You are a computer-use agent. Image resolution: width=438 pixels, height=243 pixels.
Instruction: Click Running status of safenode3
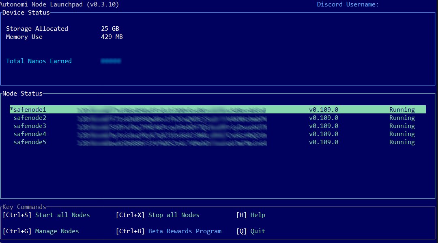pyautogui.click(x=402, y=126)
